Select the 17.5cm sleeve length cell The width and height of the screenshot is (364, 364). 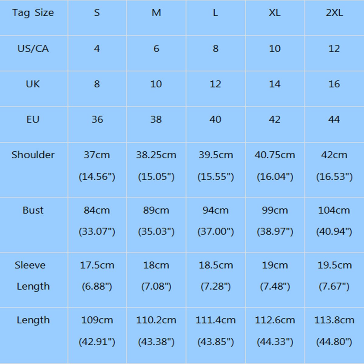pos(97,265)
